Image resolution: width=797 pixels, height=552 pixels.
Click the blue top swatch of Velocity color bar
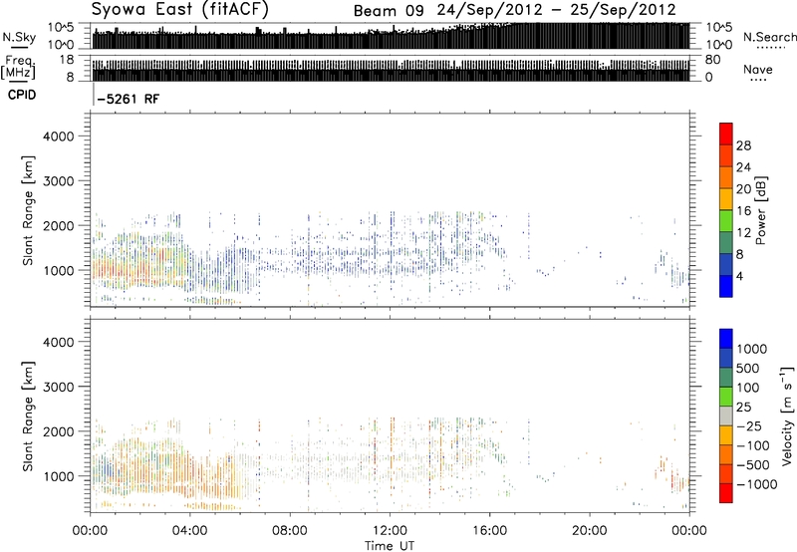pos(726,339)
